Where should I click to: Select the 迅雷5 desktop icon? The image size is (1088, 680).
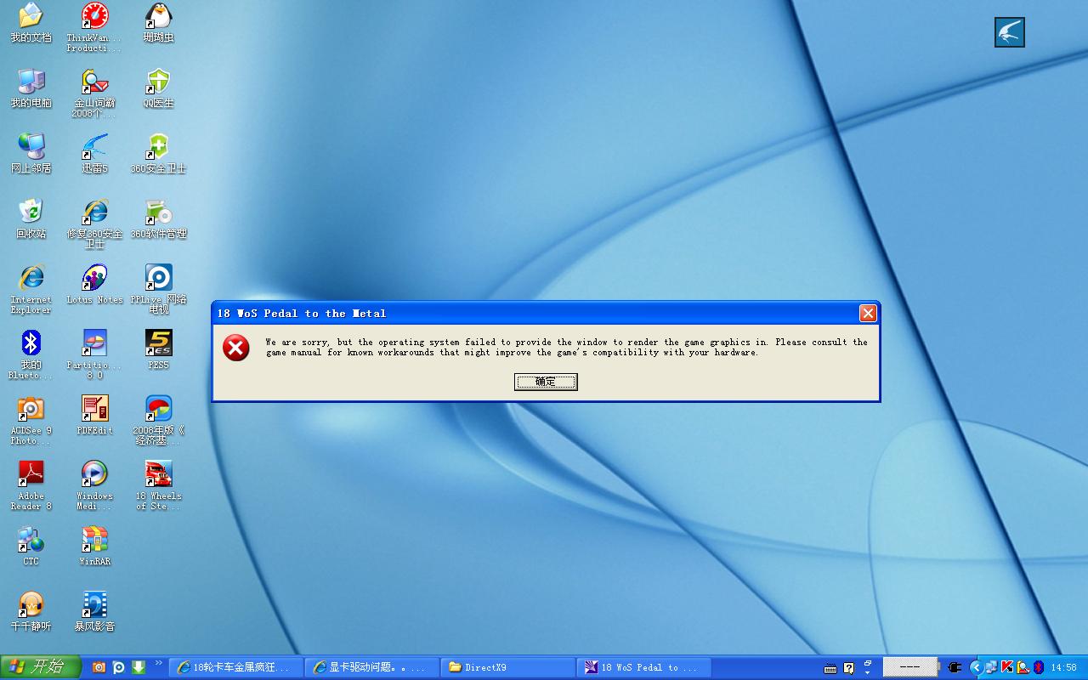(94, 147)
